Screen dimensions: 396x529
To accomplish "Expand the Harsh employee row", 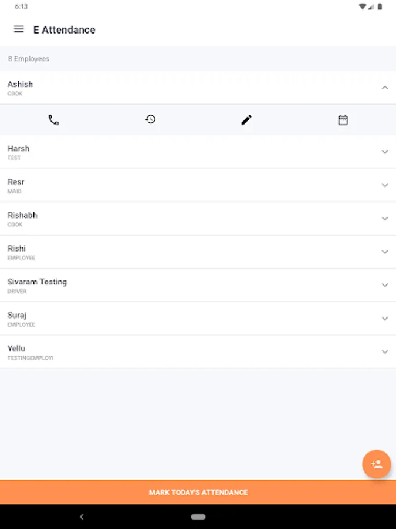I will (384, 152).
